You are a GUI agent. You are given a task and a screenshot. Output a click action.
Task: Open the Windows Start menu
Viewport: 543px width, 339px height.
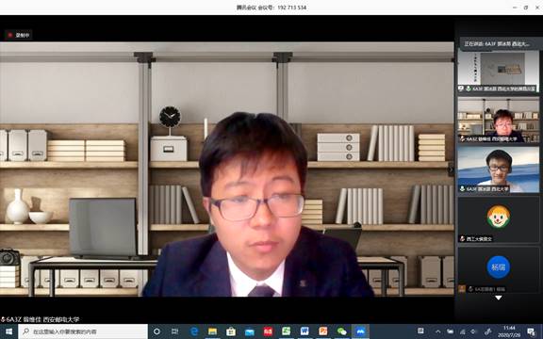click(9, 331)
